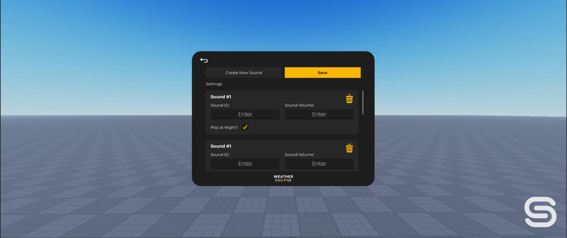Select the second Sound #1 card heading

pyautogui.click(x=221, y=146)
